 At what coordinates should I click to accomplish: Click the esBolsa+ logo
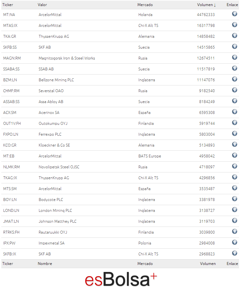point(121,279)
